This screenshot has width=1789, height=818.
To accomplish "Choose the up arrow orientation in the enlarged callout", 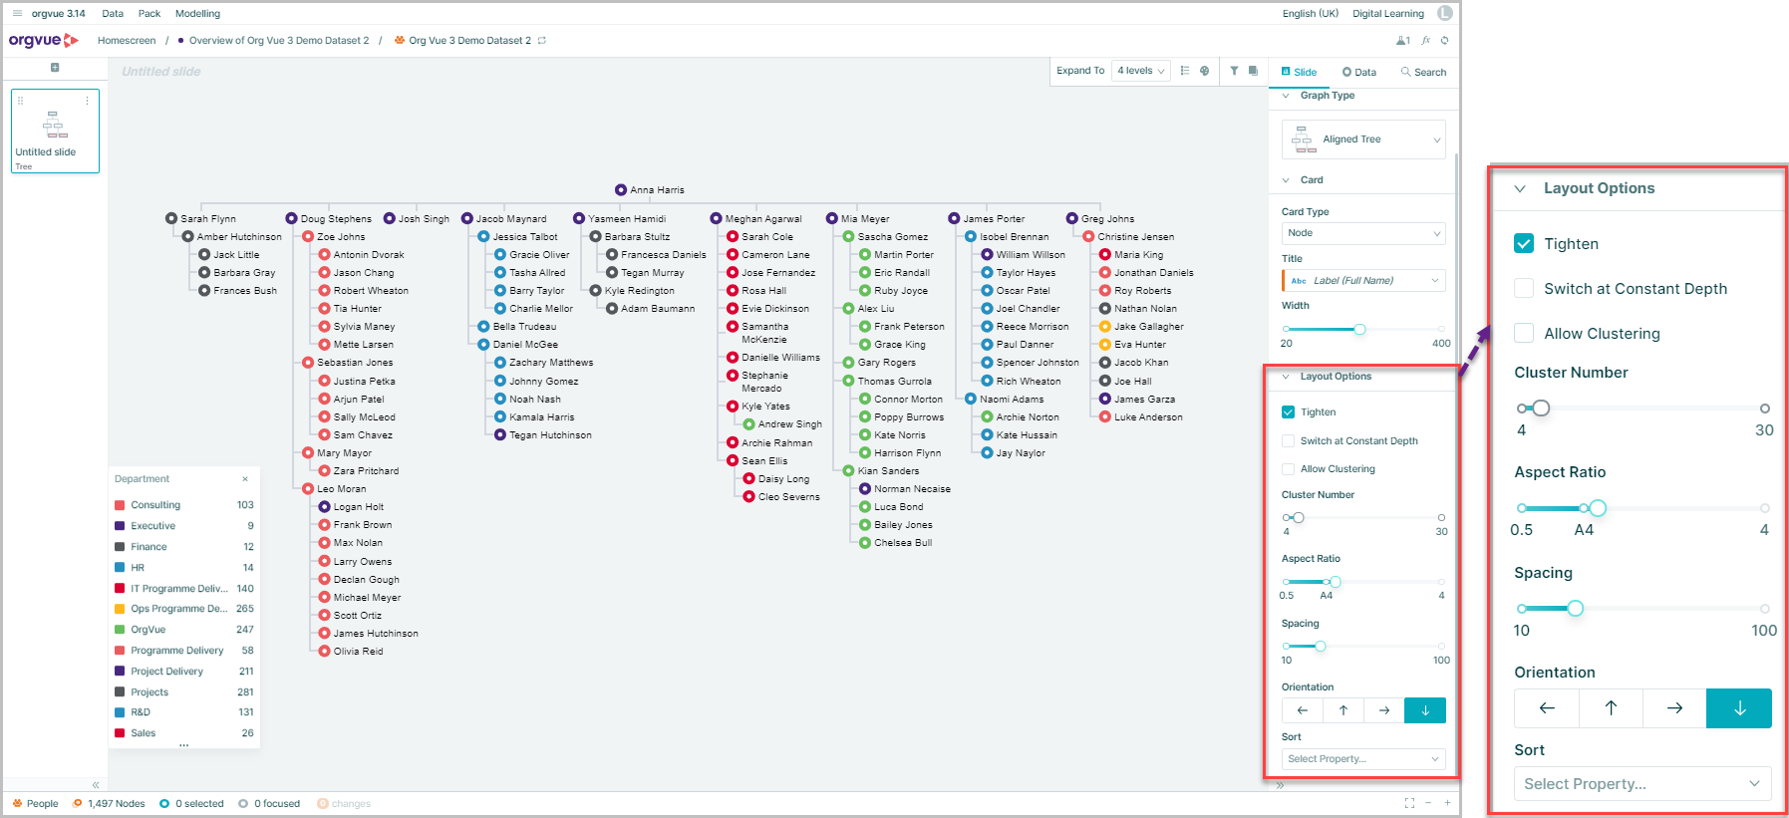I will click(x=1611, y=708).
